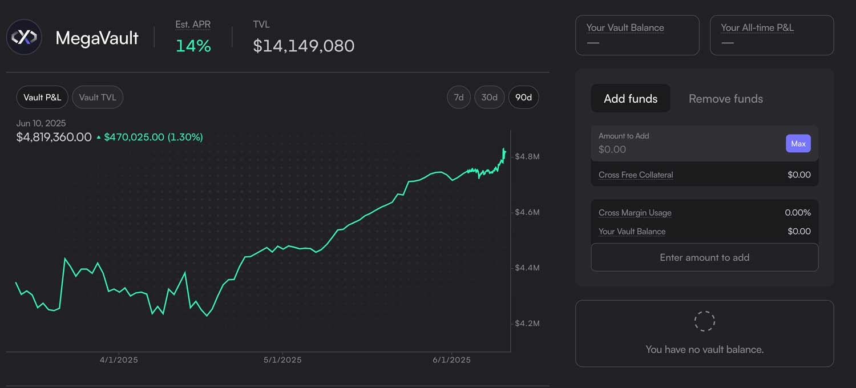Click the green P&L up-arrow indicator
The image size is (856, 388).
99,138
